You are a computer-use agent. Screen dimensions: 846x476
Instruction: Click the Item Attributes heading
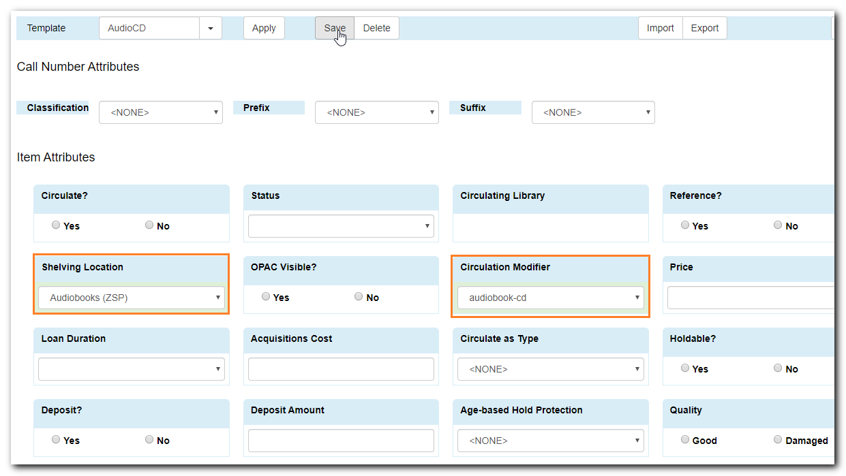(x=56, y=157)
